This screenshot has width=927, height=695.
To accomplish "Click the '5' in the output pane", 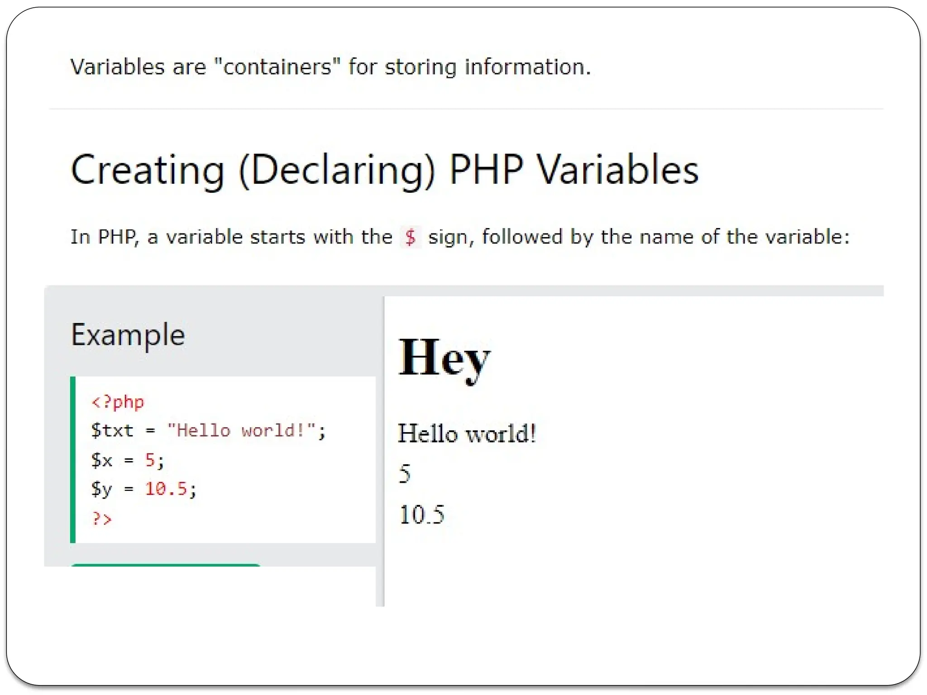I will click(x=405, y=474).
